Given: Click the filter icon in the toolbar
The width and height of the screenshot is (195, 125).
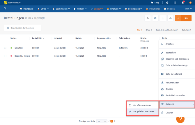Looking at the screenshot, I should pos(148,18).
